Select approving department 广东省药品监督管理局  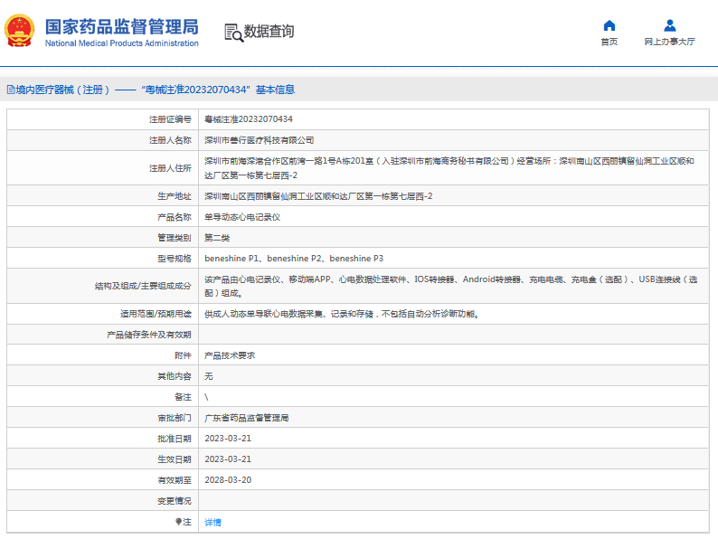tap(246, 418)
